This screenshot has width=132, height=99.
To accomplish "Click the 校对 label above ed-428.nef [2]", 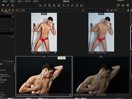I will pyautogui.click(x=101, y=13).
